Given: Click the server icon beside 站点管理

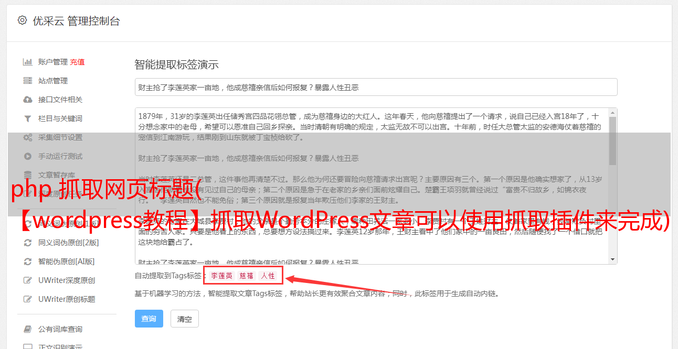Looking at the screenshot, I should (28, 81).
